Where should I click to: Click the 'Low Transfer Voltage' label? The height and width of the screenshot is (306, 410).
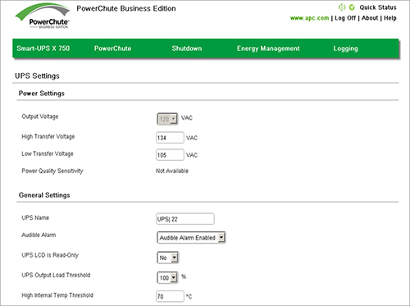[48, 153]
